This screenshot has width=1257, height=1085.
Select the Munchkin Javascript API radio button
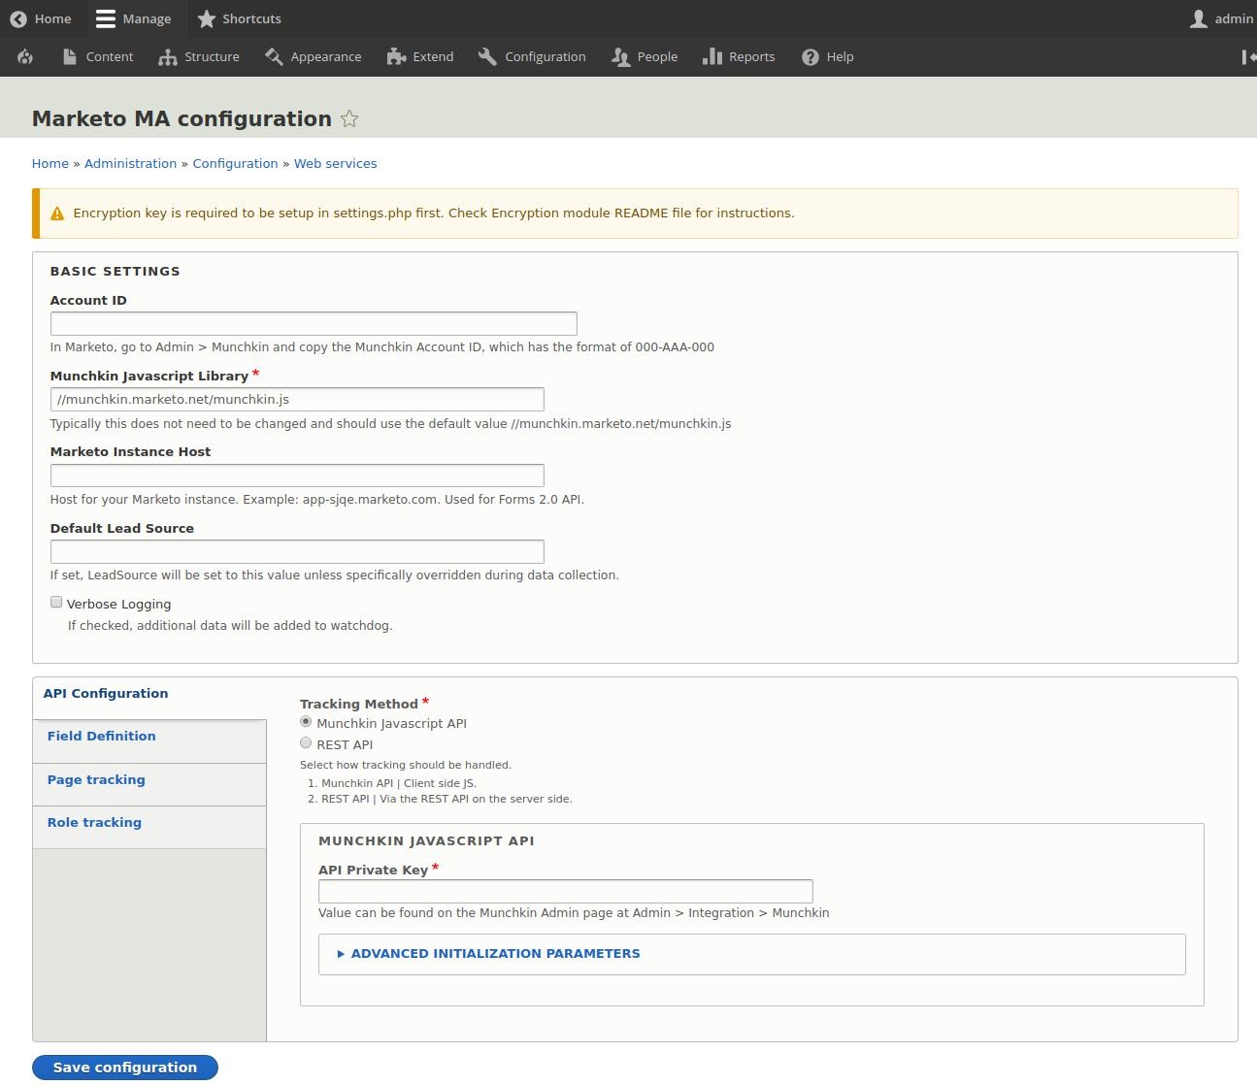[x=306, y=721]
